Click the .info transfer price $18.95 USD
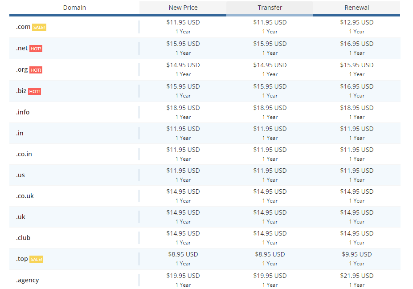Image resolution: width=413 pixels, height=289 pixels. pyautogui.click(x=270, y=108)
